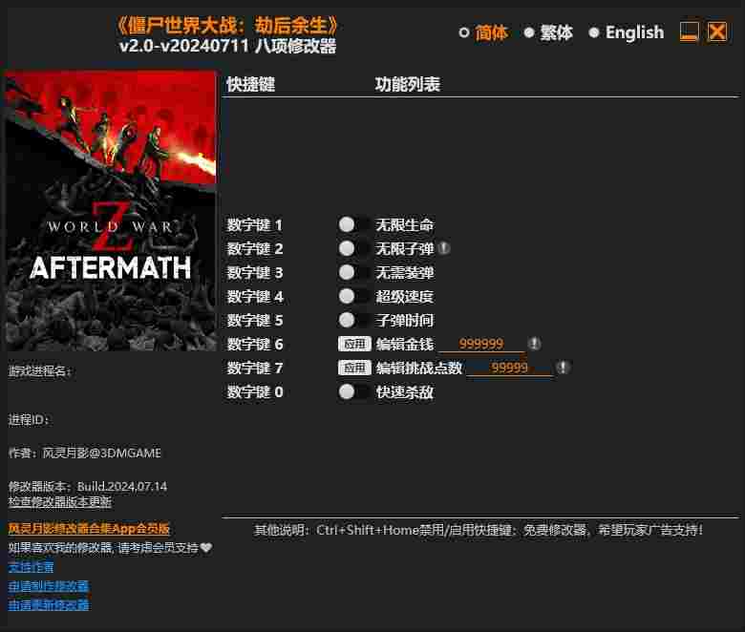Click the 数字键 1 hotkey label
Image resolution: width=745 pixels, height=632 pixels.
255,225
